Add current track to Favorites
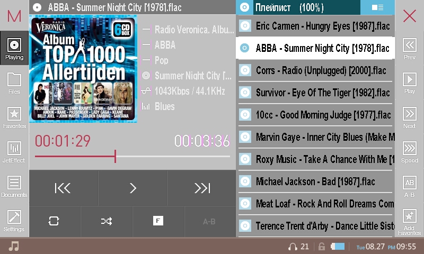This screenshot has height=254, width=424. pyautogui.click(x=409, y=222)
